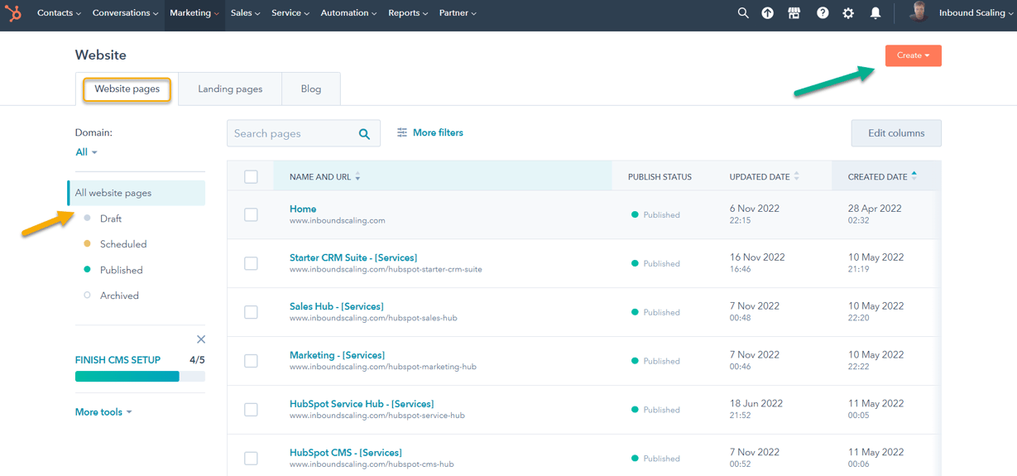The image size is (1017, 476).
Task: Open search with magnifier icon in top bar
Action: click(x=743, y=13)
